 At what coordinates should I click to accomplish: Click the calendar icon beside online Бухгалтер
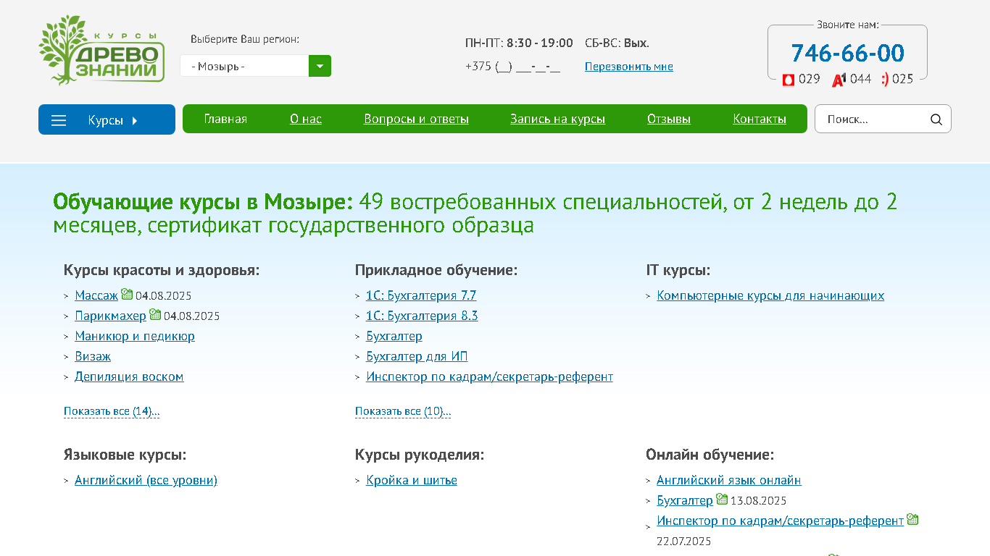[722, 499]
